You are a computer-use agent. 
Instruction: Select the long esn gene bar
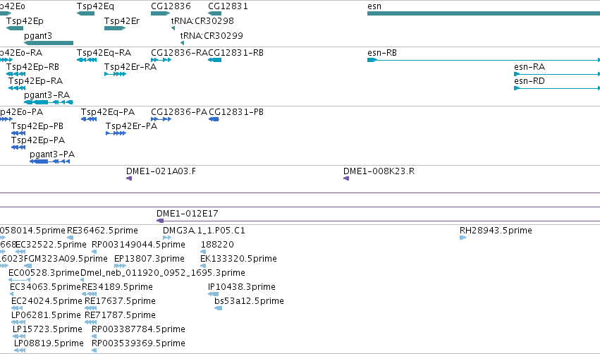click(x=484, y=13)
